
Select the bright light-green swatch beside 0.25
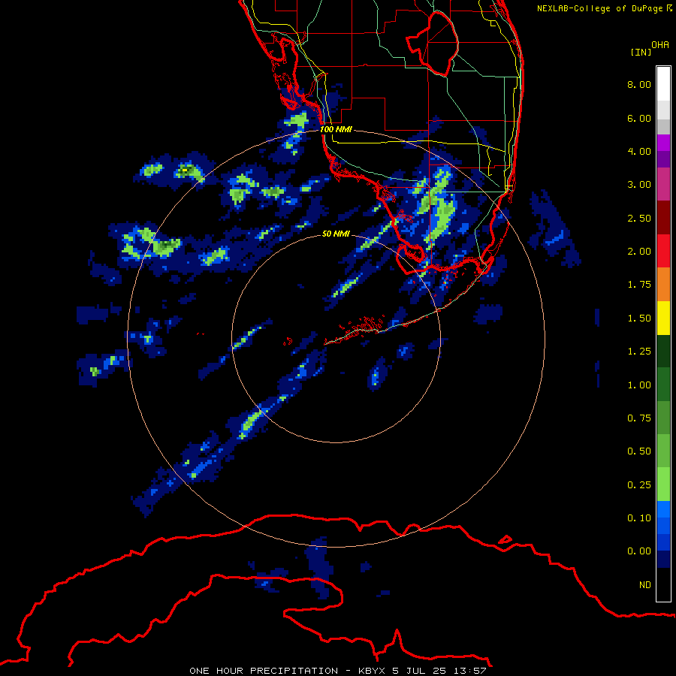pos(663,484)
